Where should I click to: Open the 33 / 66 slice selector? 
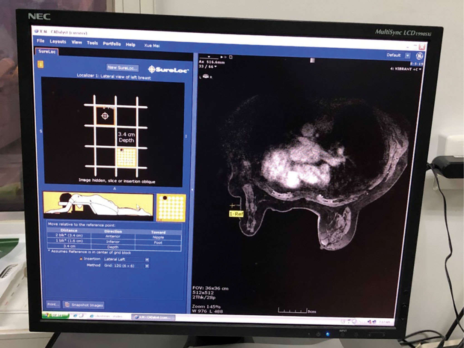[x=215, y=67]
